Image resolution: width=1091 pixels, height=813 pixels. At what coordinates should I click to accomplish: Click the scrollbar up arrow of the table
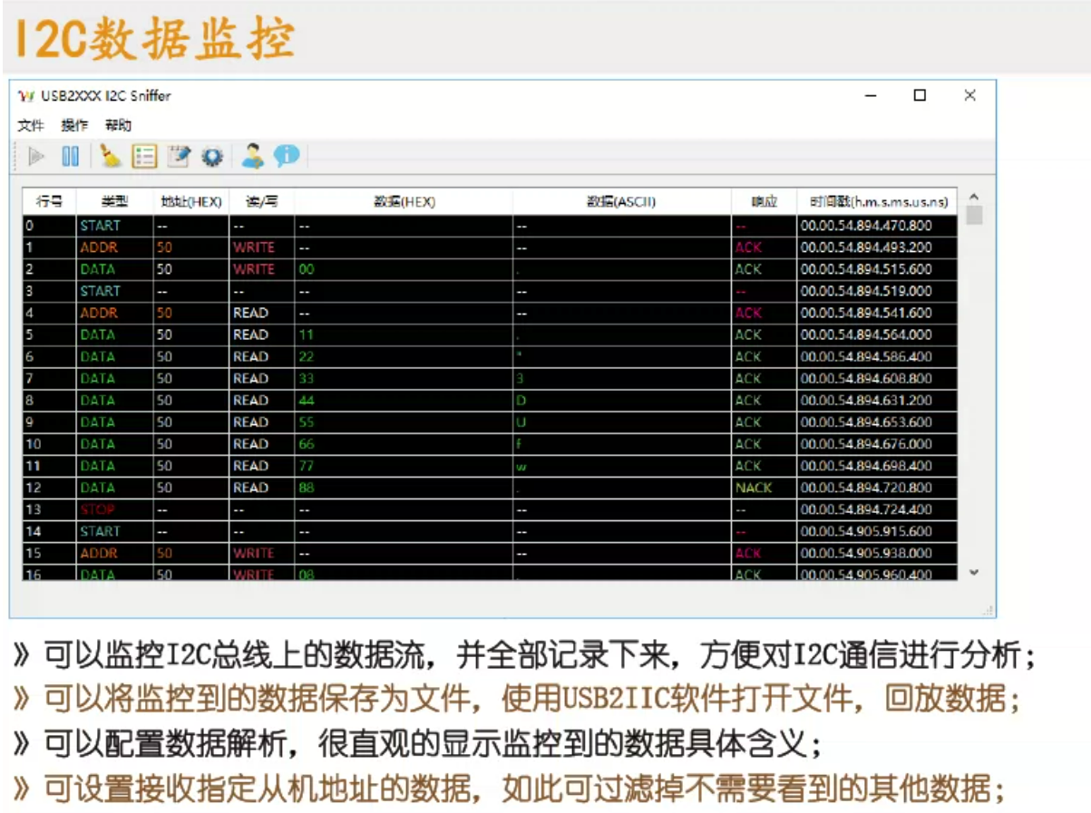point(974,197)
